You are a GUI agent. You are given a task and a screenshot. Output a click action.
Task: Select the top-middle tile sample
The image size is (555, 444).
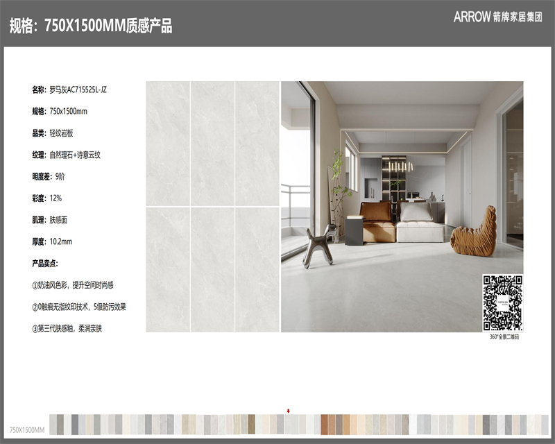212,143
